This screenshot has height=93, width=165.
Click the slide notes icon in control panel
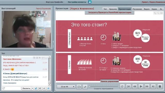click(x=79, y=87)
